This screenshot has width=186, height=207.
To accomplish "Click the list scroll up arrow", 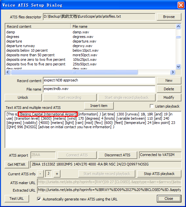I will (178, 26).
